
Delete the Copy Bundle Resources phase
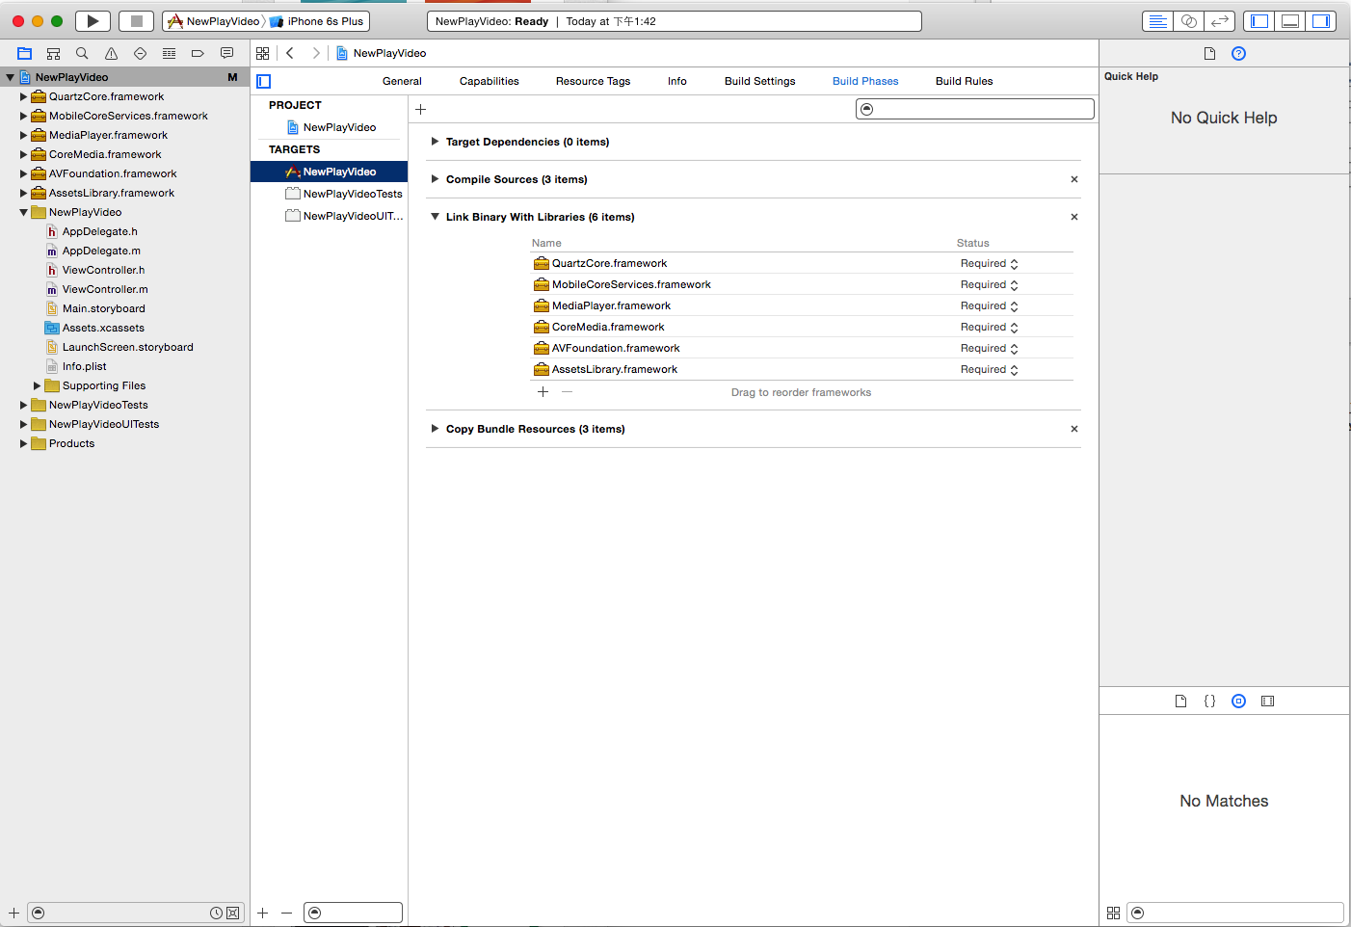1074,429
